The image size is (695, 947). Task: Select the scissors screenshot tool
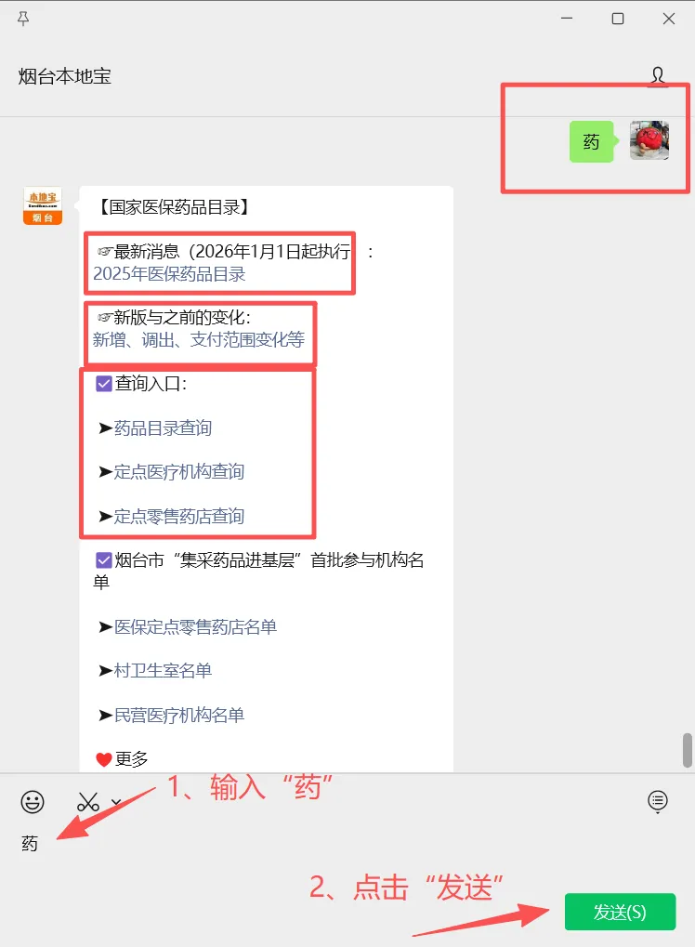[88, 802]
